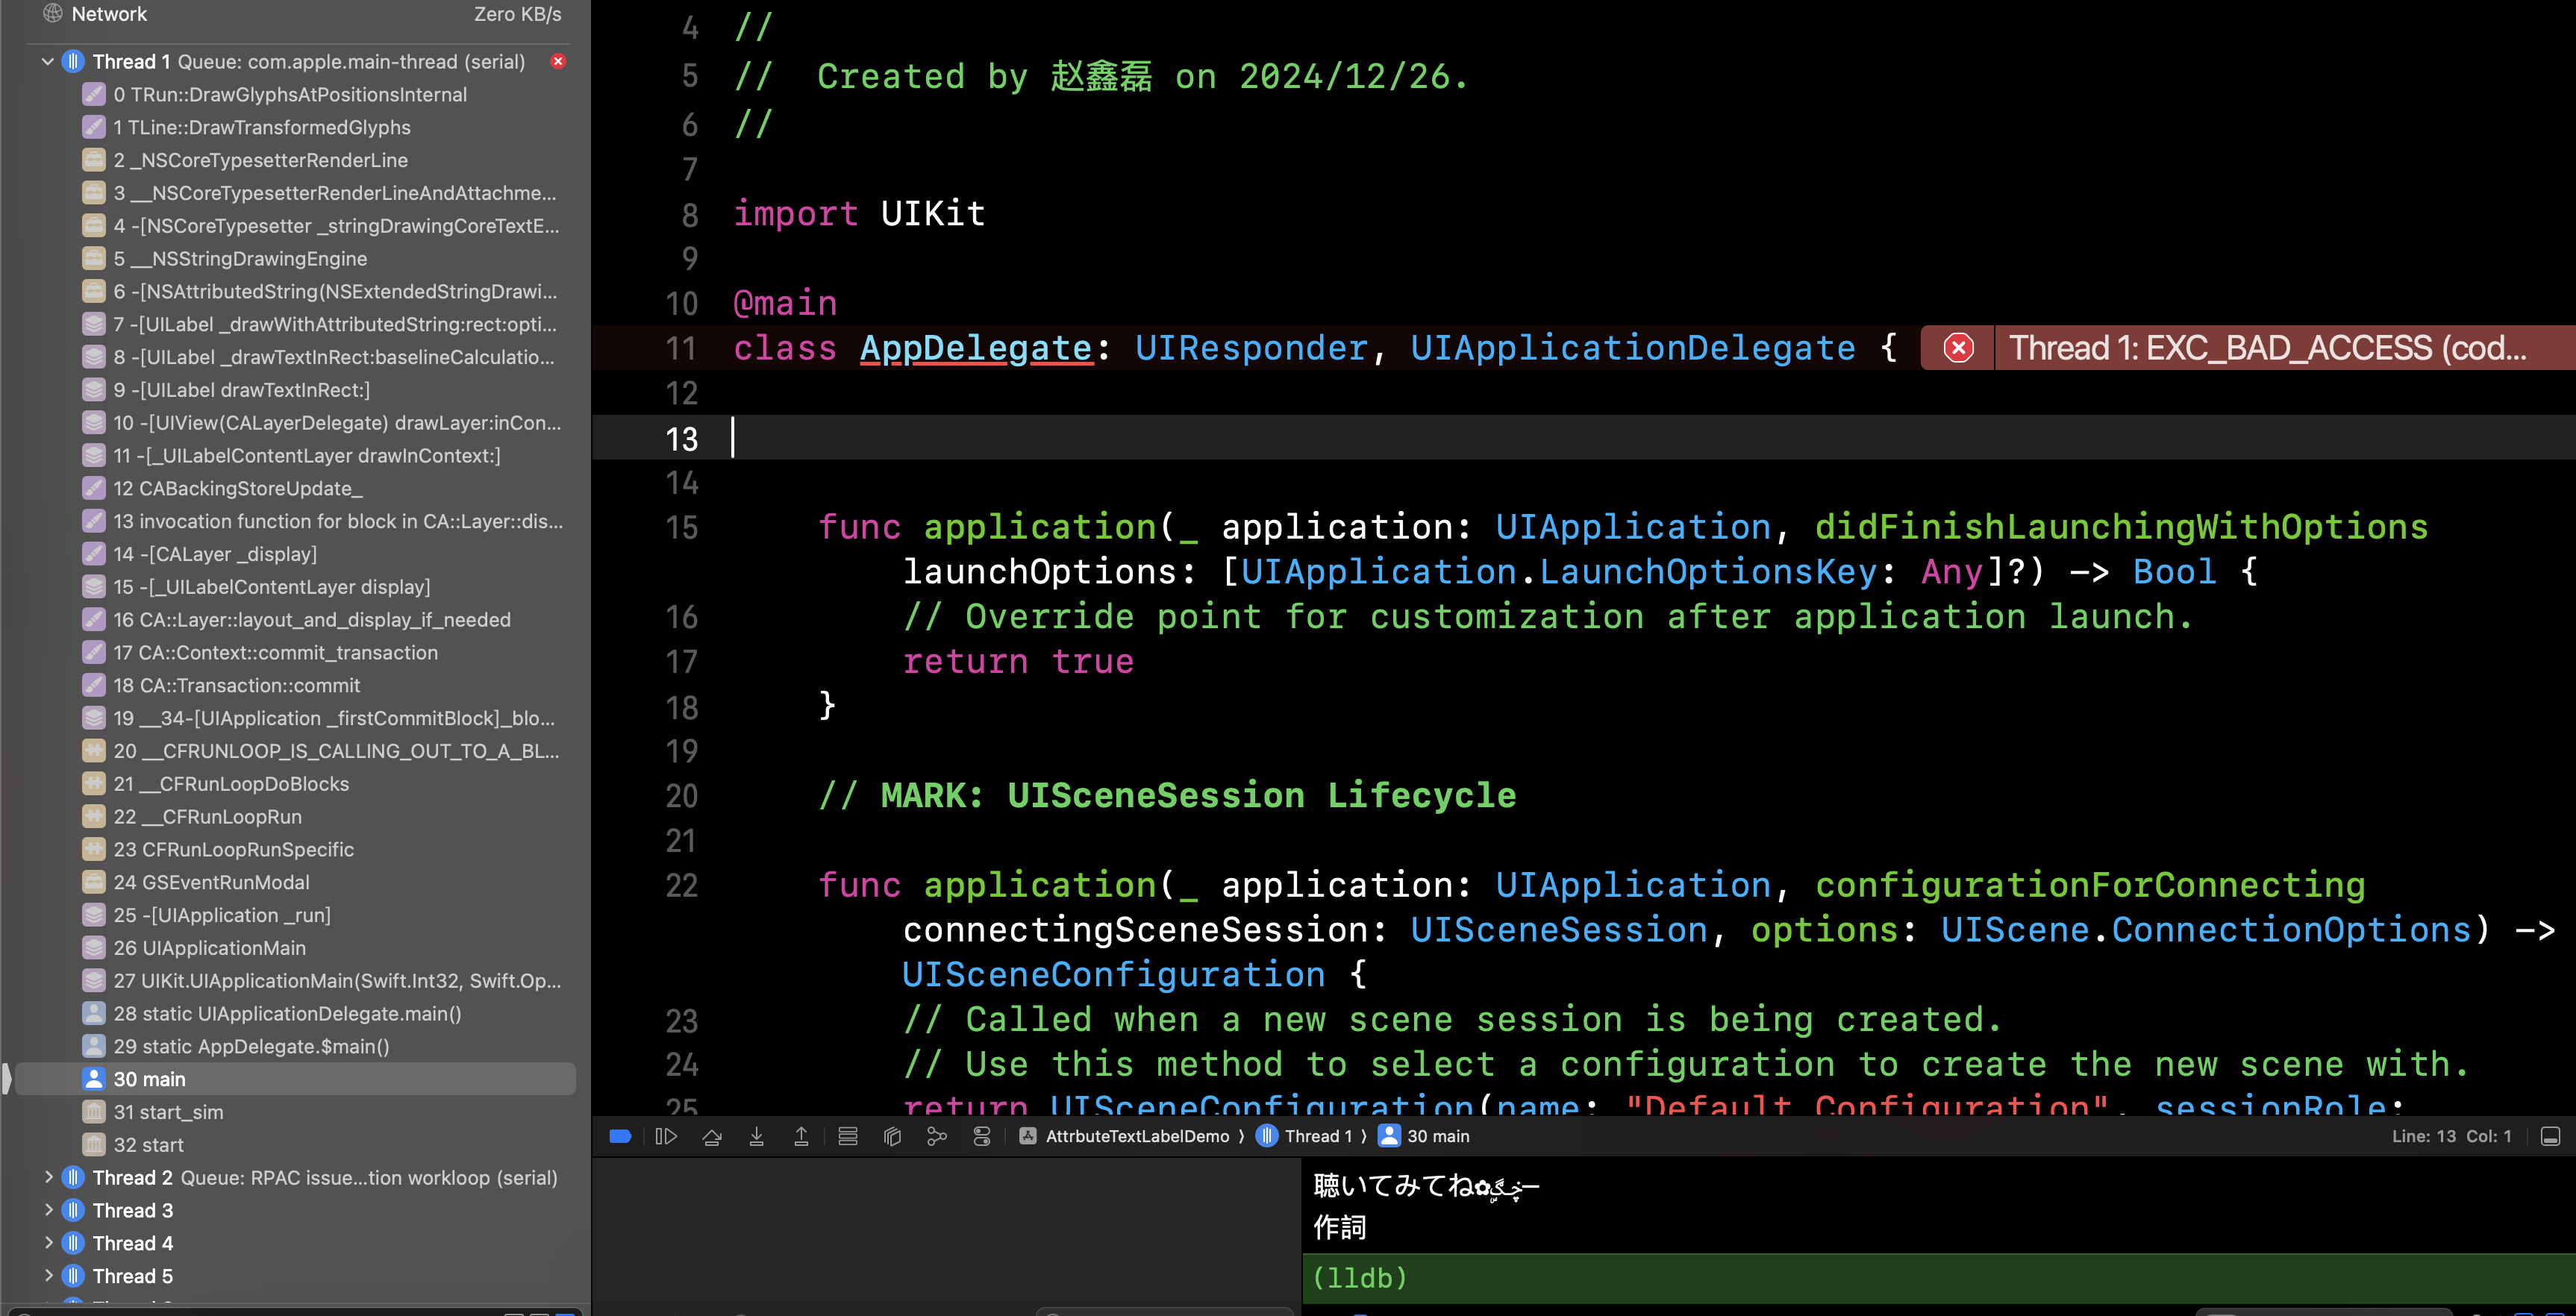Click icon of frame 18 CA::Transaction::commit
Screen dimensions: 2576x1316
[93, 686]
